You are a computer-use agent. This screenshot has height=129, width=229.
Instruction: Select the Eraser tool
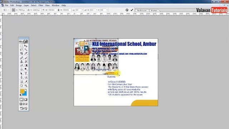coord(21,65)
